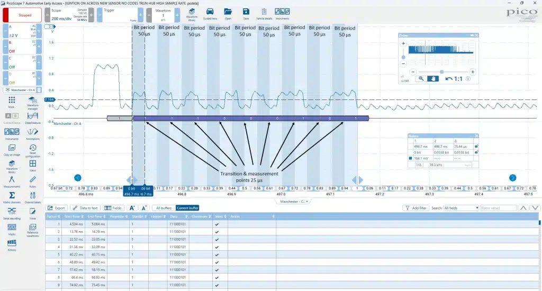Close the Manchester - Ch A tab
This screenshot has width=542, height=291.
307,202
